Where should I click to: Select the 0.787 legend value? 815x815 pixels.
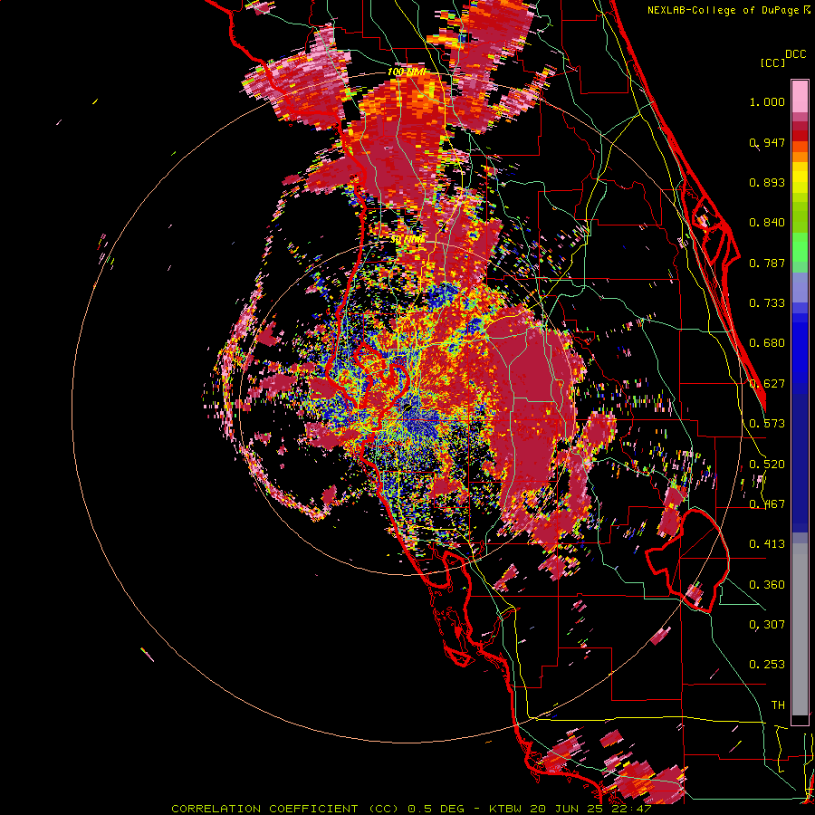click(767, 263)
